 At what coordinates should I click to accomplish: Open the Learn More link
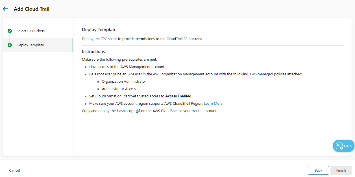[214, 104]
